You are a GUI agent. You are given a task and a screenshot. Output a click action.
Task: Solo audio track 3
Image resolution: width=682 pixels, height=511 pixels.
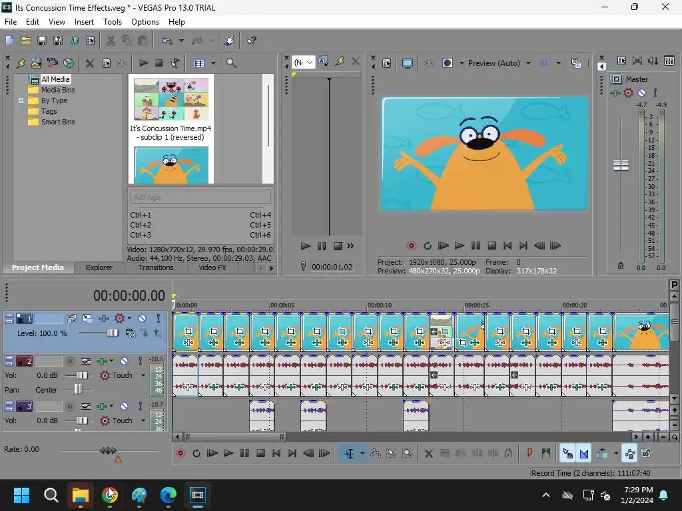(140, 407)
